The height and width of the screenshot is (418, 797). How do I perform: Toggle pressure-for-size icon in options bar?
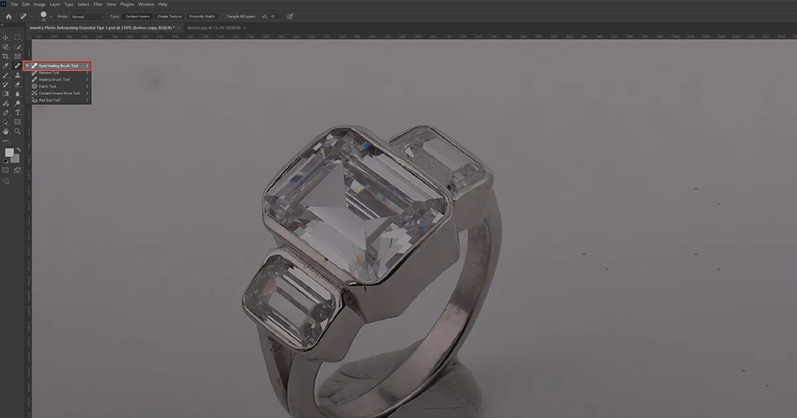[x=290, y=16]
